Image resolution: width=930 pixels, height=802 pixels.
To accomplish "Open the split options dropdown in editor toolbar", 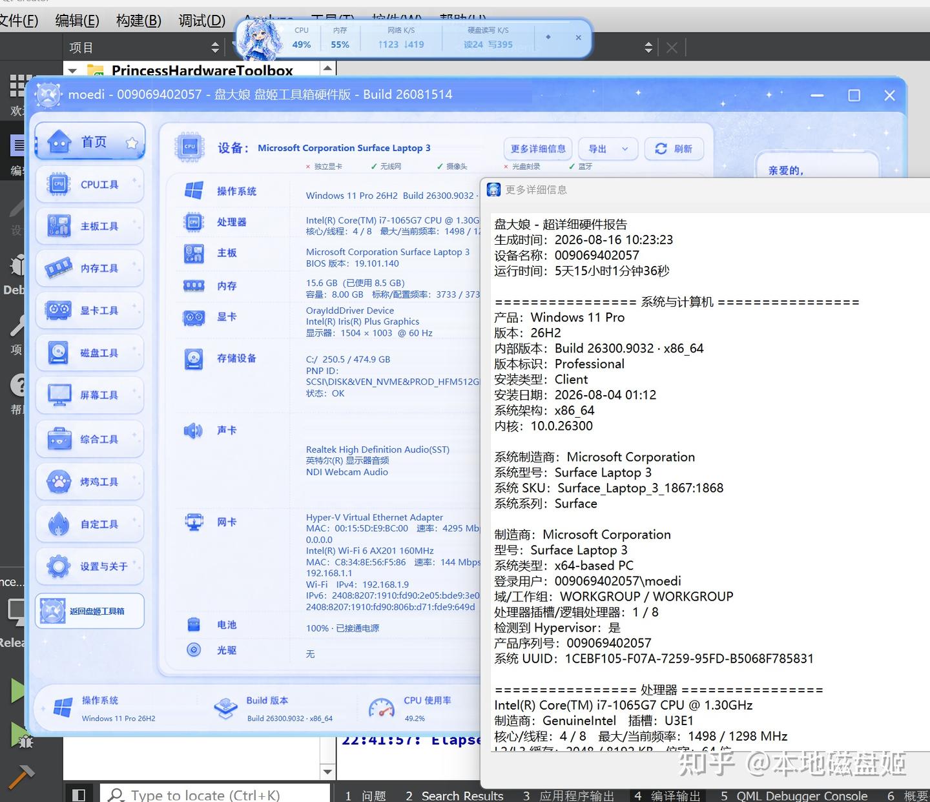I will (x=648, y=47).
